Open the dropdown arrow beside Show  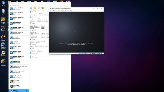45,8
